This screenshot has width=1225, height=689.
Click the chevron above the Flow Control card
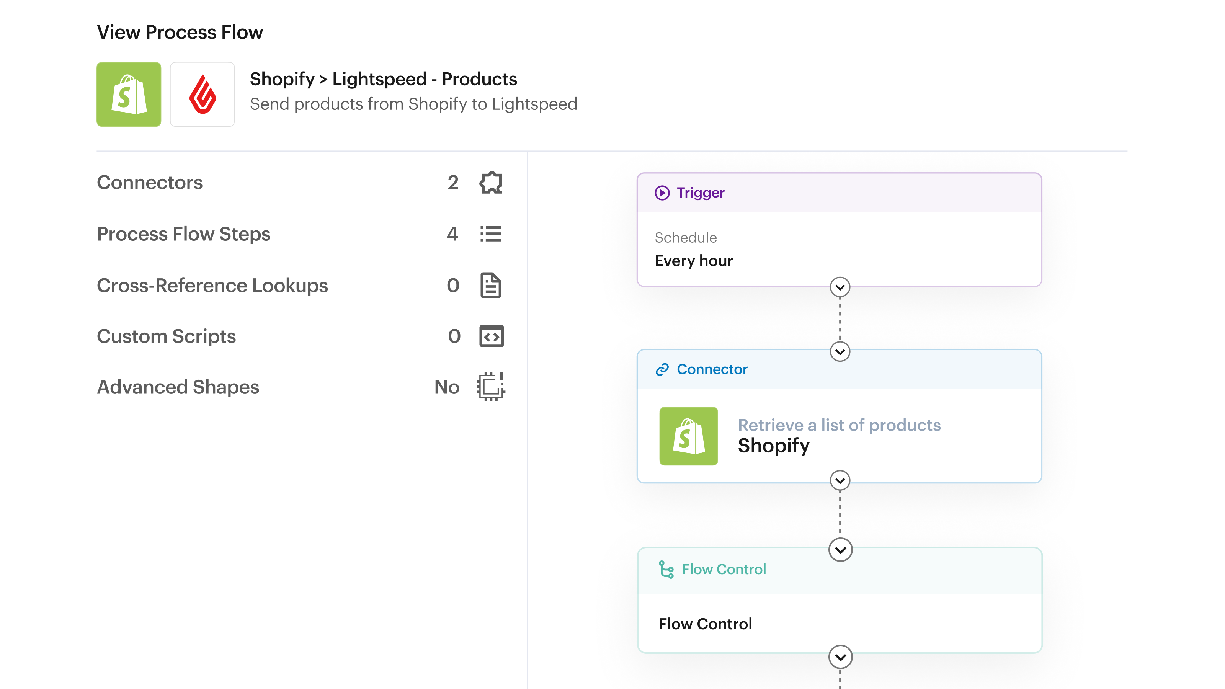pyautogui.click(x=840, y=550)
